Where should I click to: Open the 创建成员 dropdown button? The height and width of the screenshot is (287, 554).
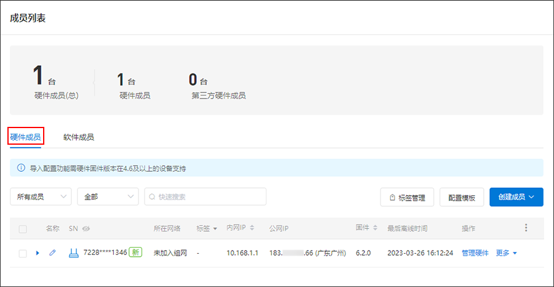(x=516, y=197)
